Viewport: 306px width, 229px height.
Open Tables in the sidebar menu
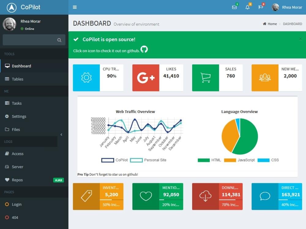pyautogui.click(x=17, y=79)
